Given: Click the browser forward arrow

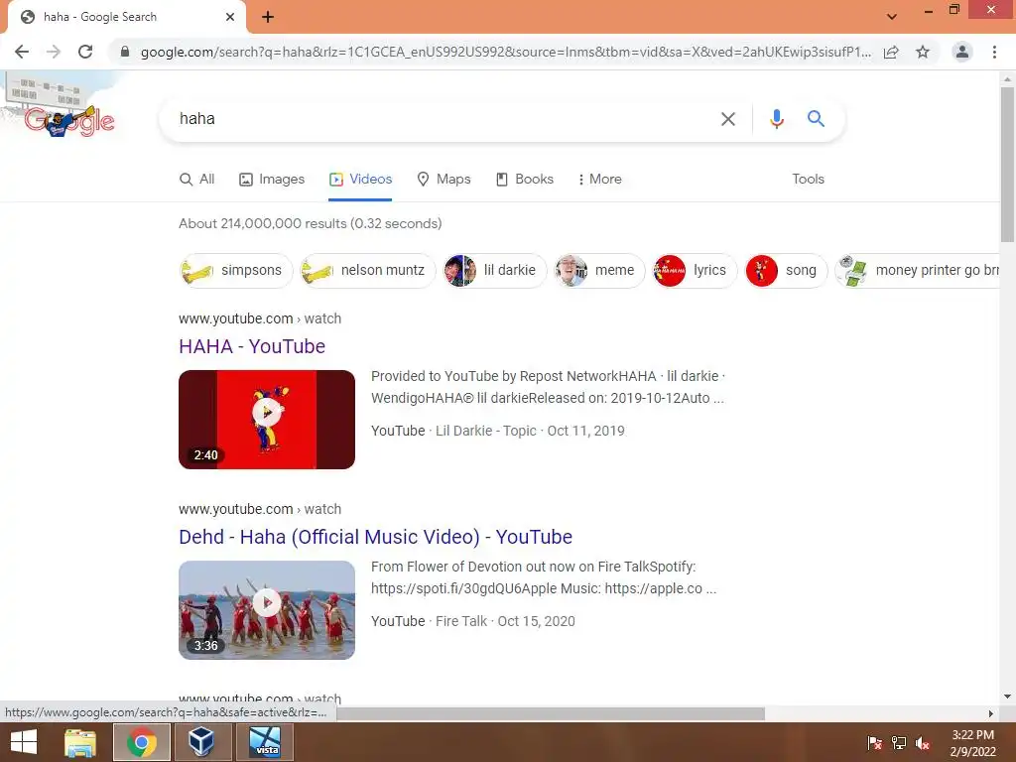Looking at the screenshot, I should pyautogui.click(x=54, y=52).
